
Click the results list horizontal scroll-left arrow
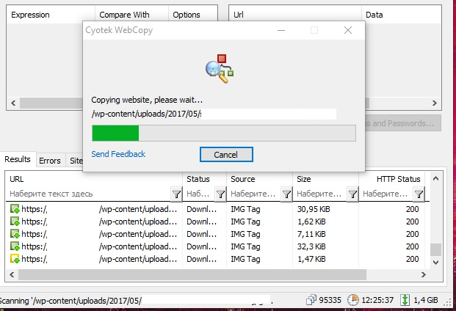12,274
